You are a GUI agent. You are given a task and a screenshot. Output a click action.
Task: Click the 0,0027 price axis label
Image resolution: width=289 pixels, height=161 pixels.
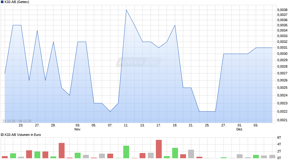[282, 73]
